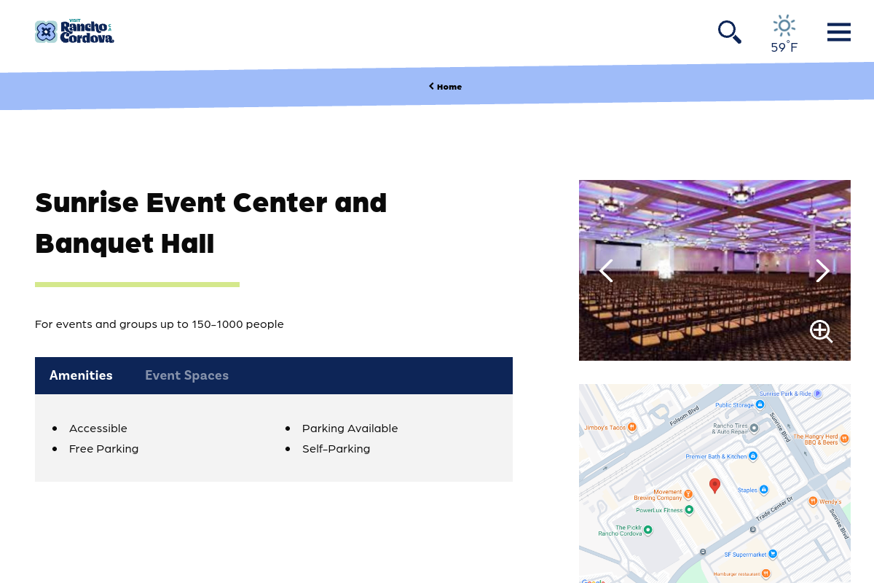Screen dimensions: 874x583
Task: Click The Hangry Herd BBQ marker
Action: (844, 439)
